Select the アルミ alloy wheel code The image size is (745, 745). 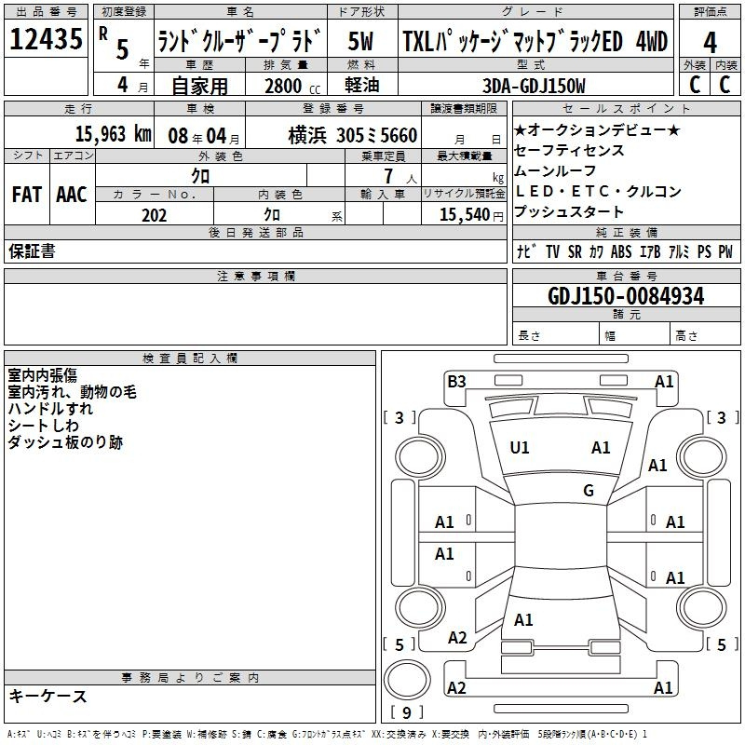(679, 251)
